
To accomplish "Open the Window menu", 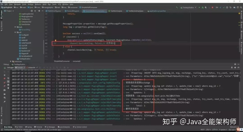I will pos(65,4).
